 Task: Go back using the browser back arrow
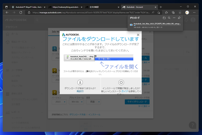point(7,12)
